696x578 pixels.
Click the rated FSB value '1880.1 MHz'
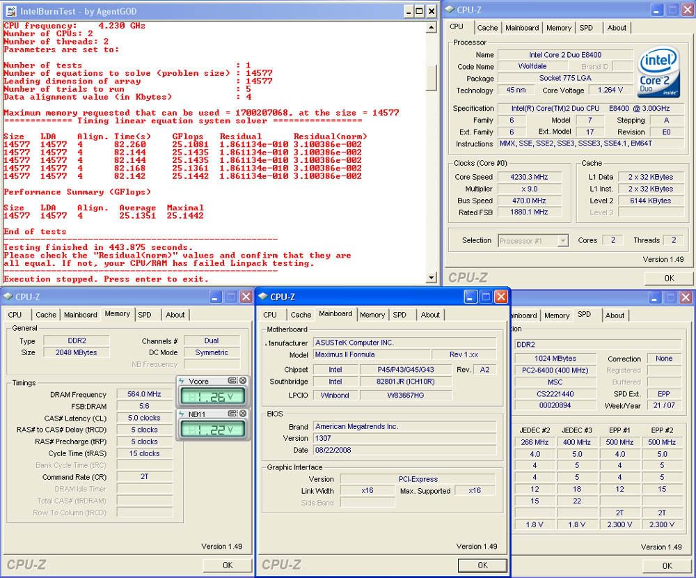529,212
